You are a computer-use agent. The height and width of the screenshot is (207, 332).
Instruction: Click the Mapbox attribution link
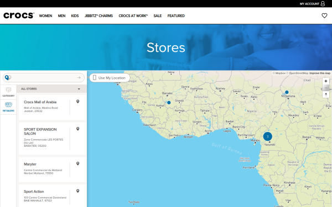279,73
